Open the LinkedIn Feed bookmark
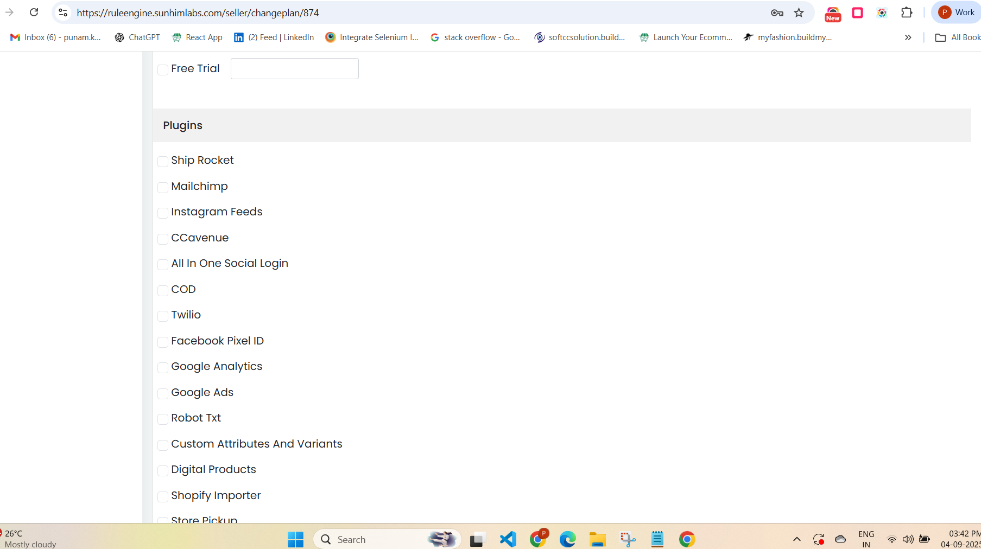Image resolution: width=981 pixels, height=549 pixels. pos(274,37)
